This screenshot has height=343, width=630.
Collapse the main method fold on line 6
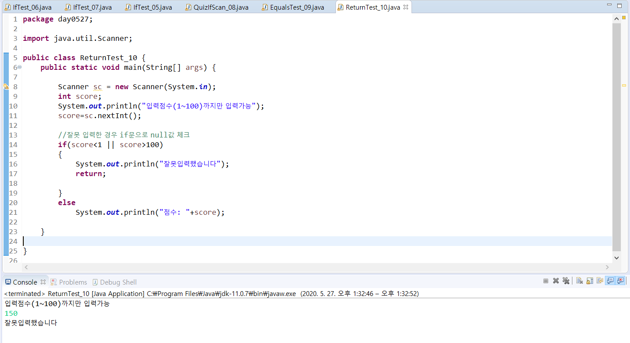click(x=19, y=67)
